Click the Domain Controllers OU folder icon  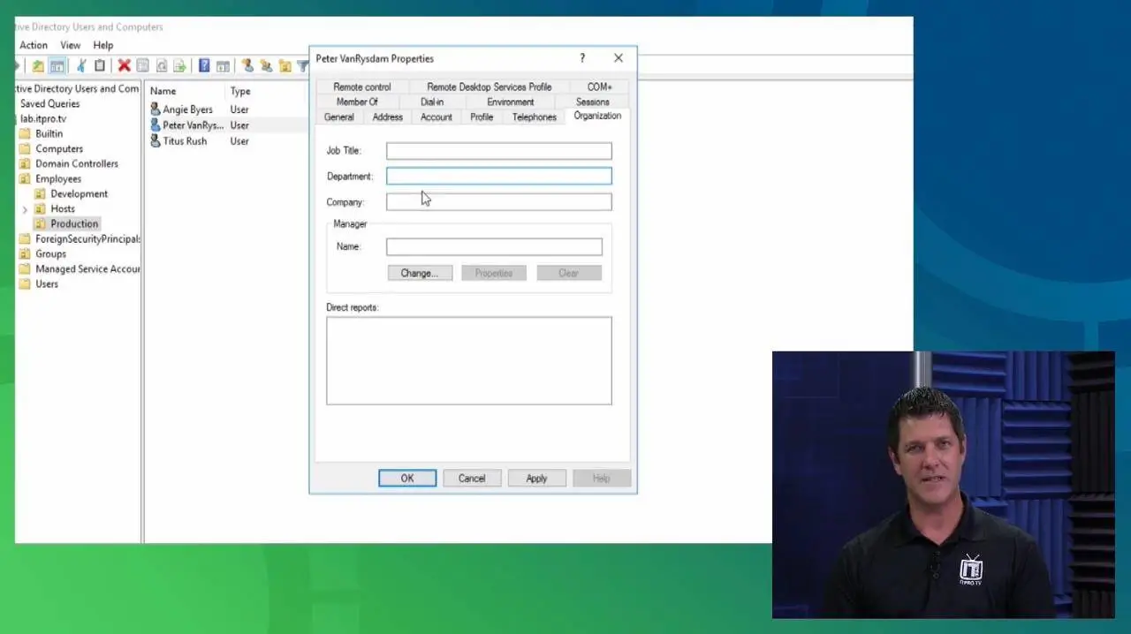click(25, 163)
